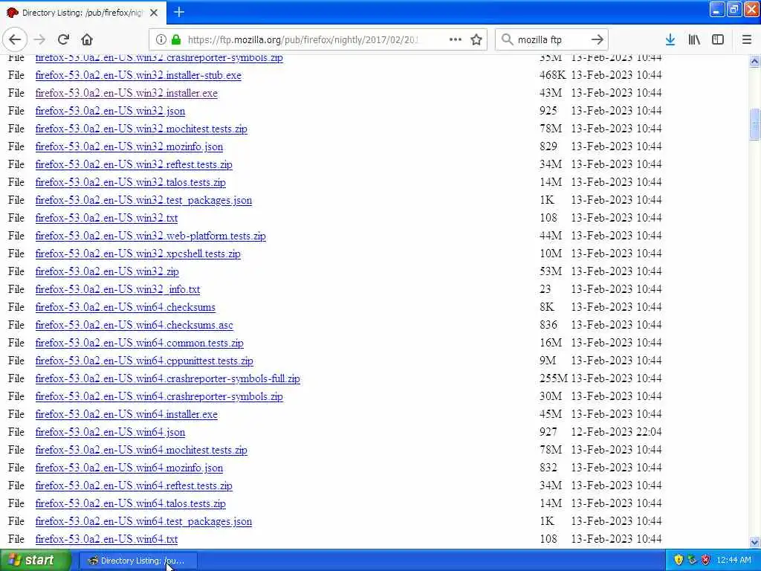Open the win32_info.txt link

[117, 289]
